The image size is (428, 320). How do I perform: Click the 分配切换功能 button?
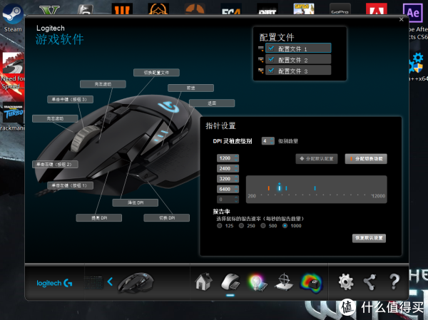click(366, 159)
